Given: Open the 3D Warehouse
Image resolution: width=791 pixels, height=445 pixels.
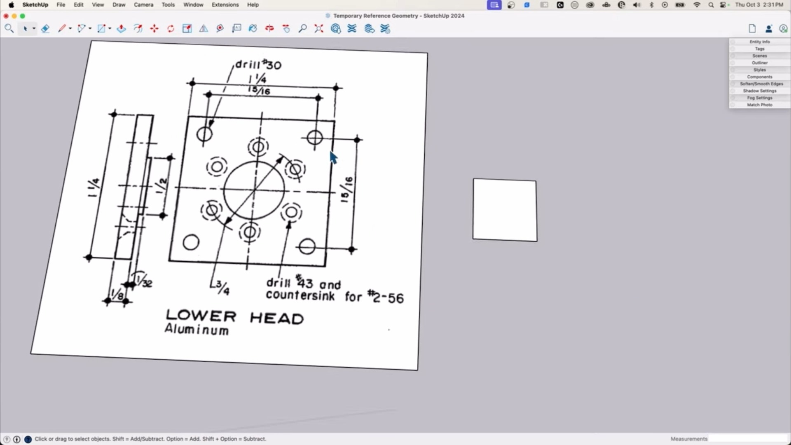Looking at the screenshot, I should [336, 28].
